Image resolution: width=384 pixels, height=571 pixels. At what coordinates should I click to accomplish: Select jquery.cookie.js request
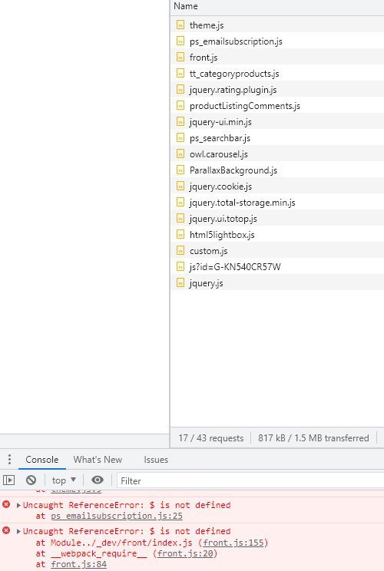[x=277, y=186]
